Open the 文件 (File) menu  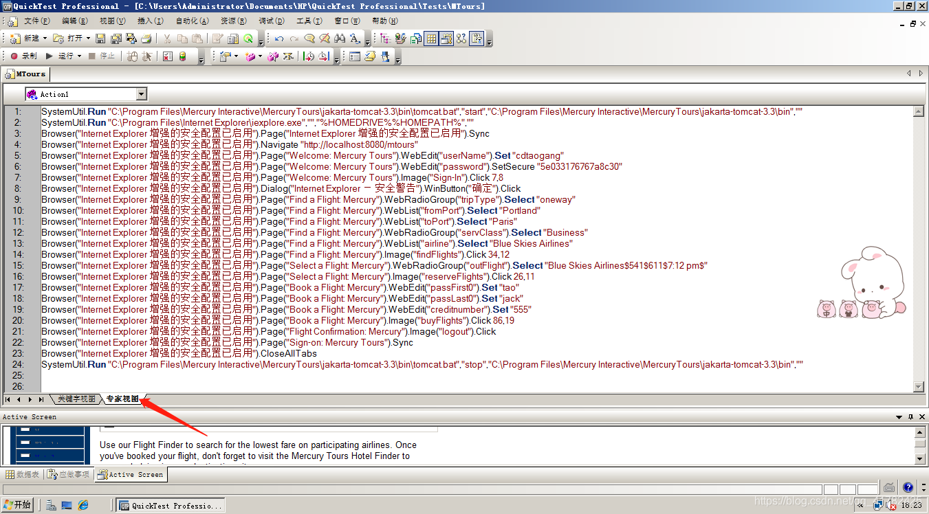click(36, 21)
